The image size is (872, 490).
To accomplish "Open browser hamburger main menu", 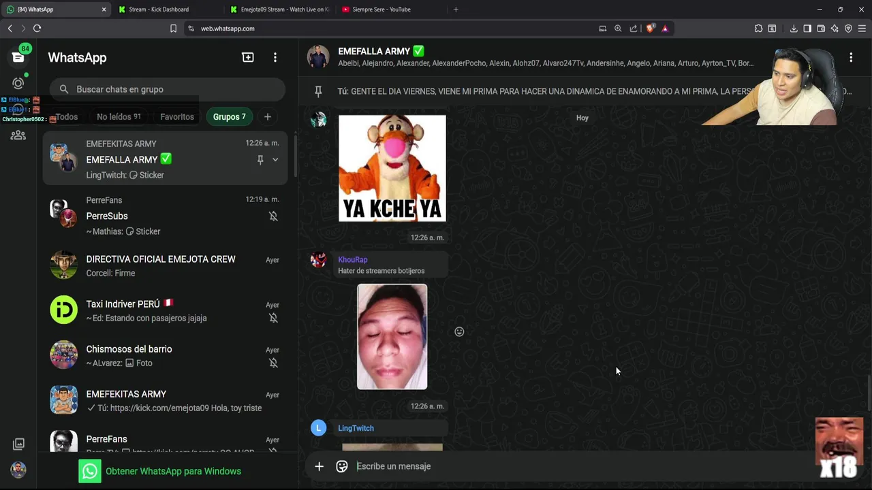I will [862, 29].
